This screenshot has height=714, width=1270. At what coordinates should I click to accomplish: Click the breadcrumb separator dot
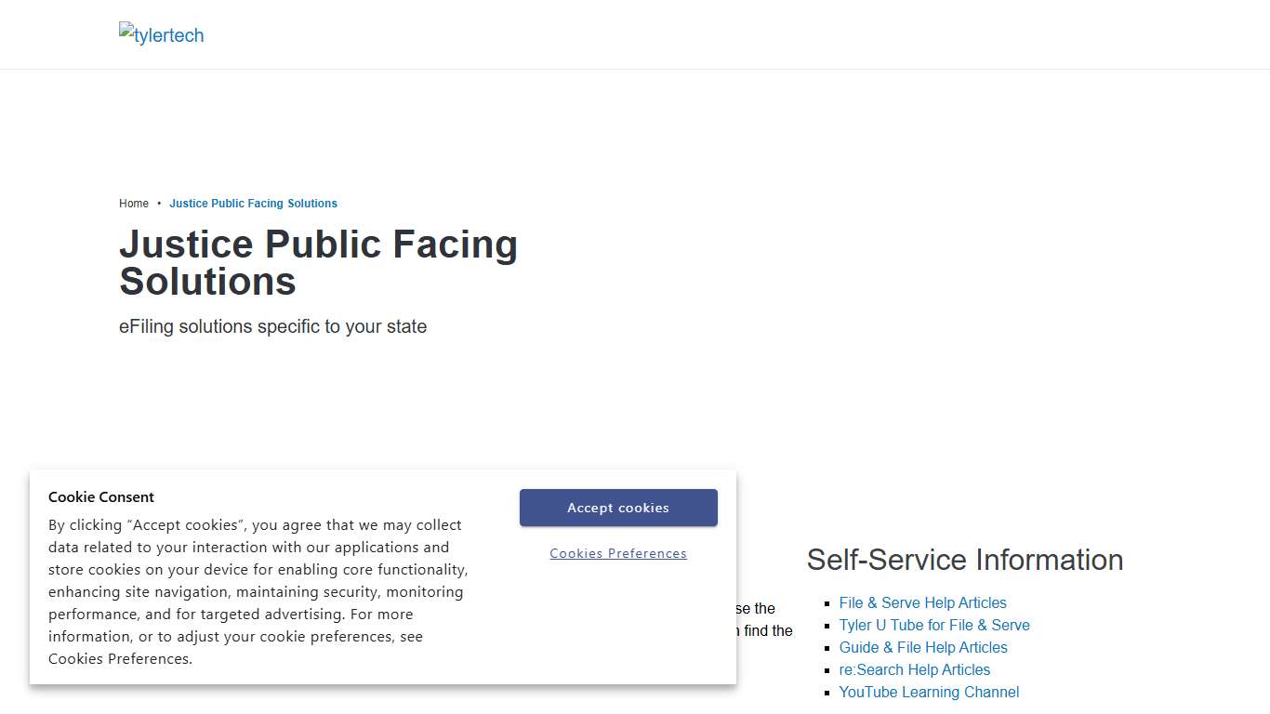pos(158,203)
